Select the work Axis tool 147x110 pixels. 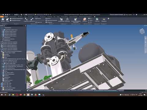[90, 19]
